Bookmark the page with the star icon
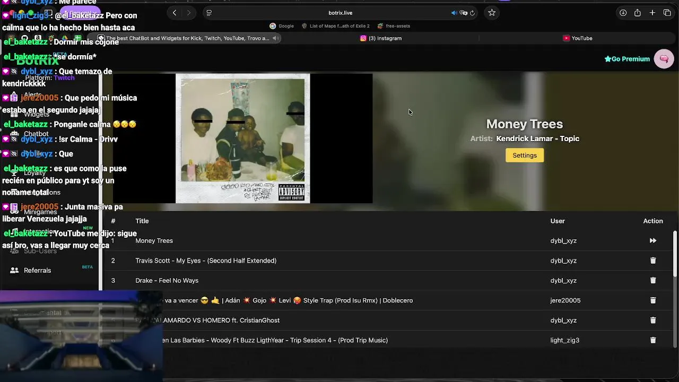Image resolution: width=679 pixels, height=382 pixels. click(x=492, y=13)
